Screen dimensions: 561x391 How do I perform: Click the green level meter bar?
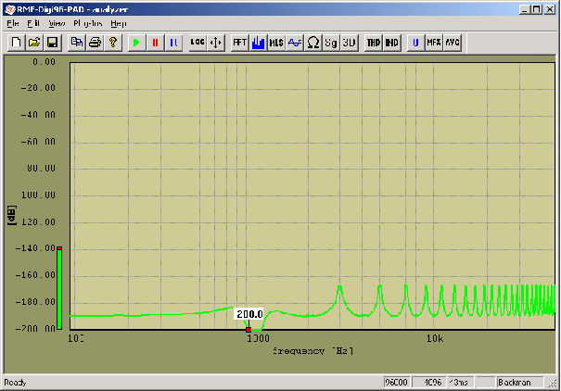(59, 287)
